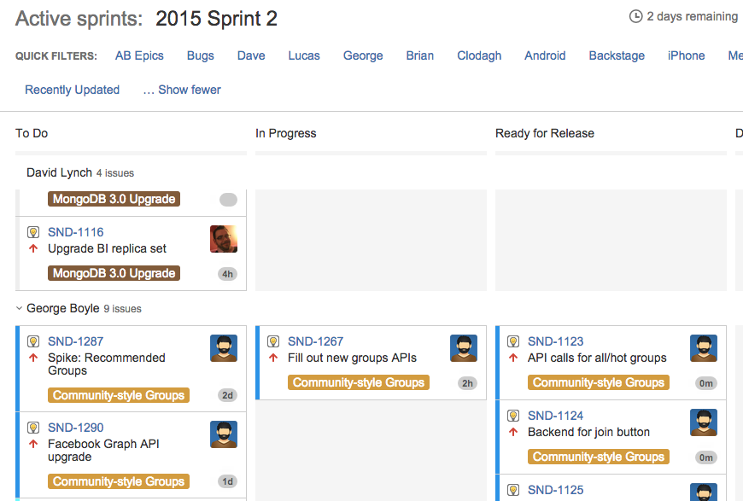Click the story type icon on SND-1267
The height and width of the screenshot is (501, 743).
pos(273,341)
